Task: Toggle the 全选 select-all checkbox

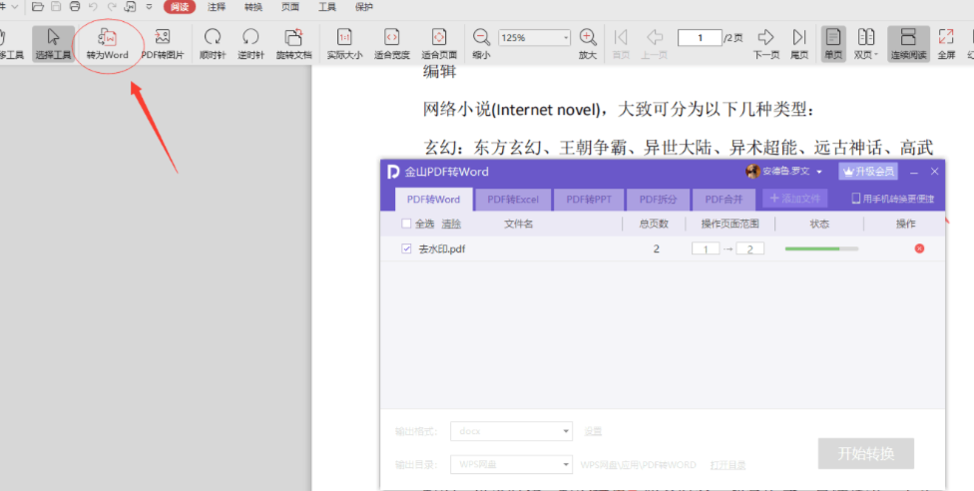Action: click(406, 224)
